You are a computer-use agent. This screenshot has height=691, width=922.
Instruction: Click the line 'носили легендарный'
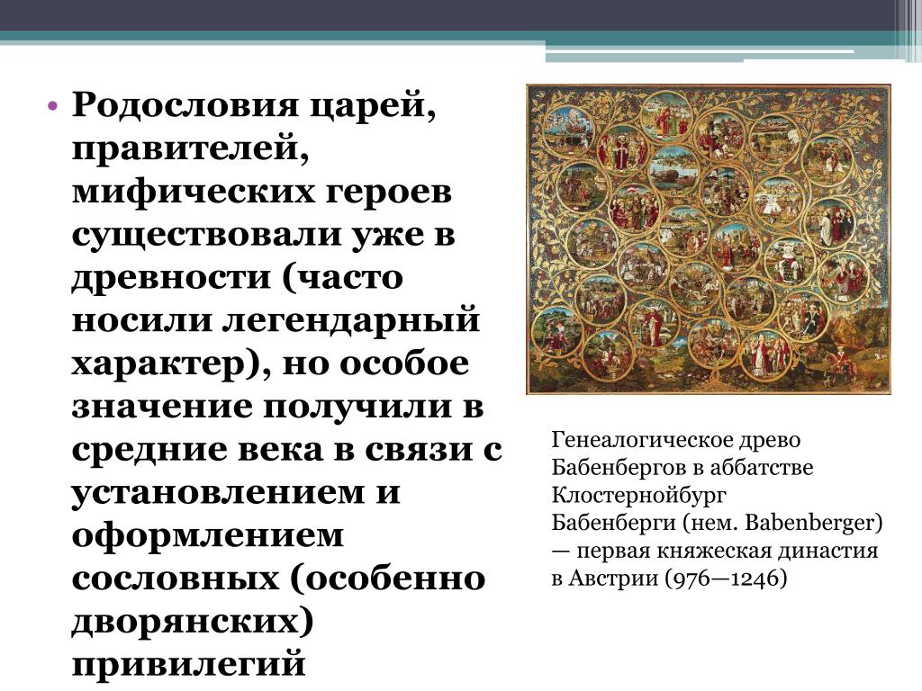coord(276,320)
